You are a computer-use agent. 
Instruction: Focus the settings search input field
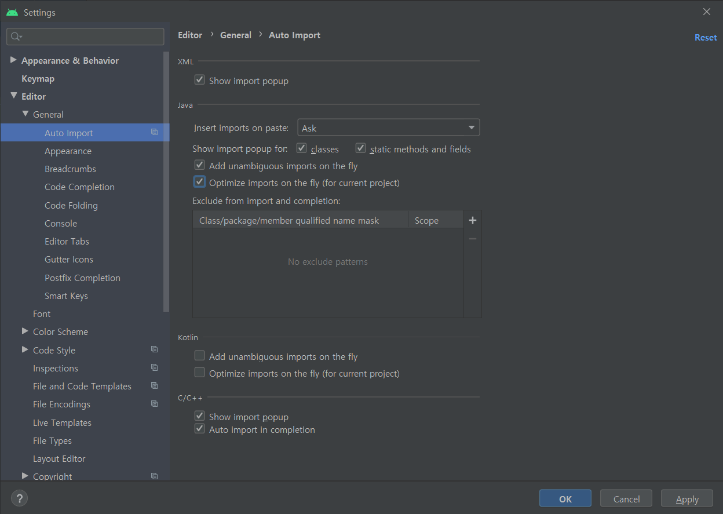pos(85,37)
